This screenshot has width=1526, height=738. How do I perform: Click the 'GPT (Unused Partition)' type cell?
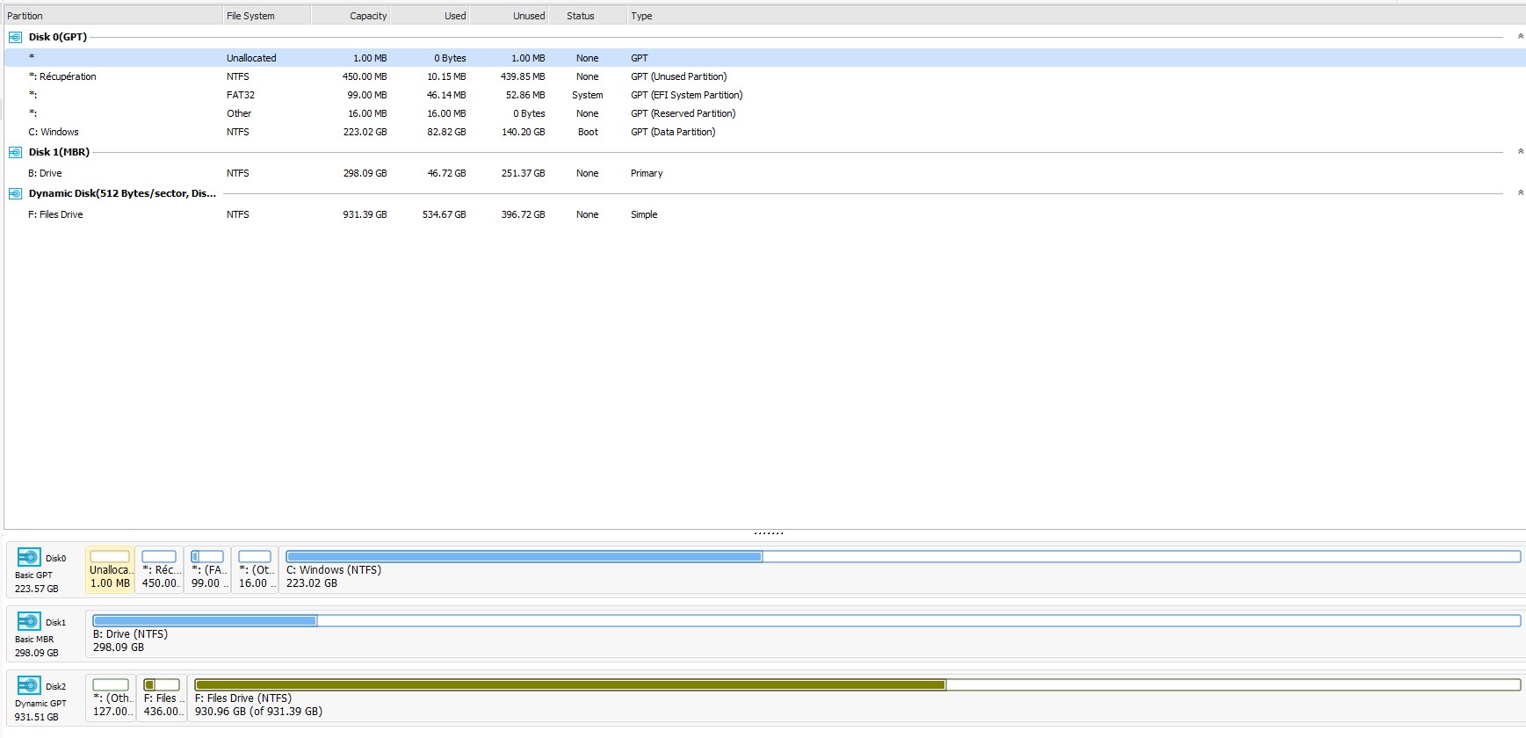(678, 76)
